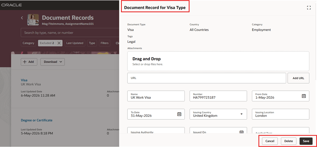Click the All Countries value
Viewport: 317px width, 147px height.
click(x=199, y=30)
